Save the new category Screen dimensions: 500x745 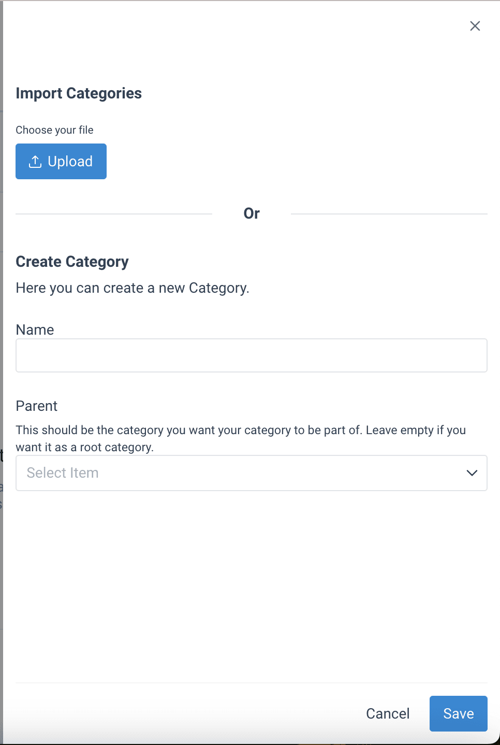point(458,713)
